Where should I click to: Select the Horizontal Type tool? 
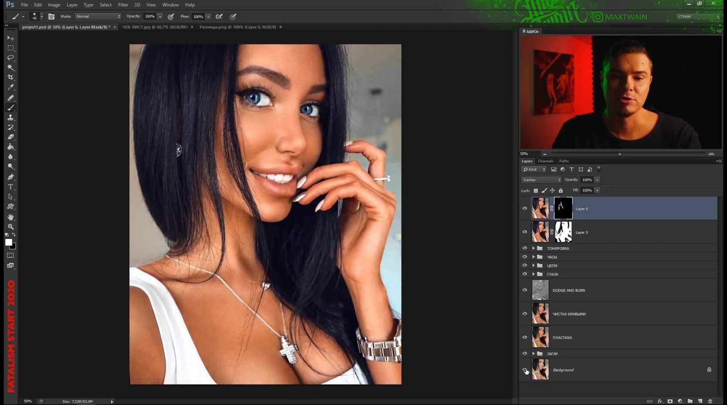[10, 187]
